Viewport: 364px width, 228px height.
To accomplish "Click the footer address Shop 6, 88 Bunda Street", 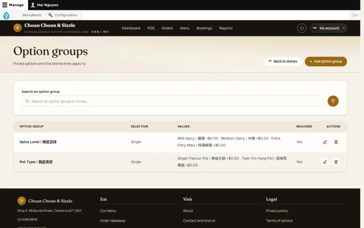I will (49, 211).
